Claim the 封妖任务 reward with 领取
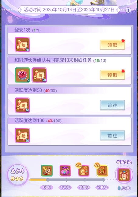This screenshot has width=138, height=197. coord(112,75)
